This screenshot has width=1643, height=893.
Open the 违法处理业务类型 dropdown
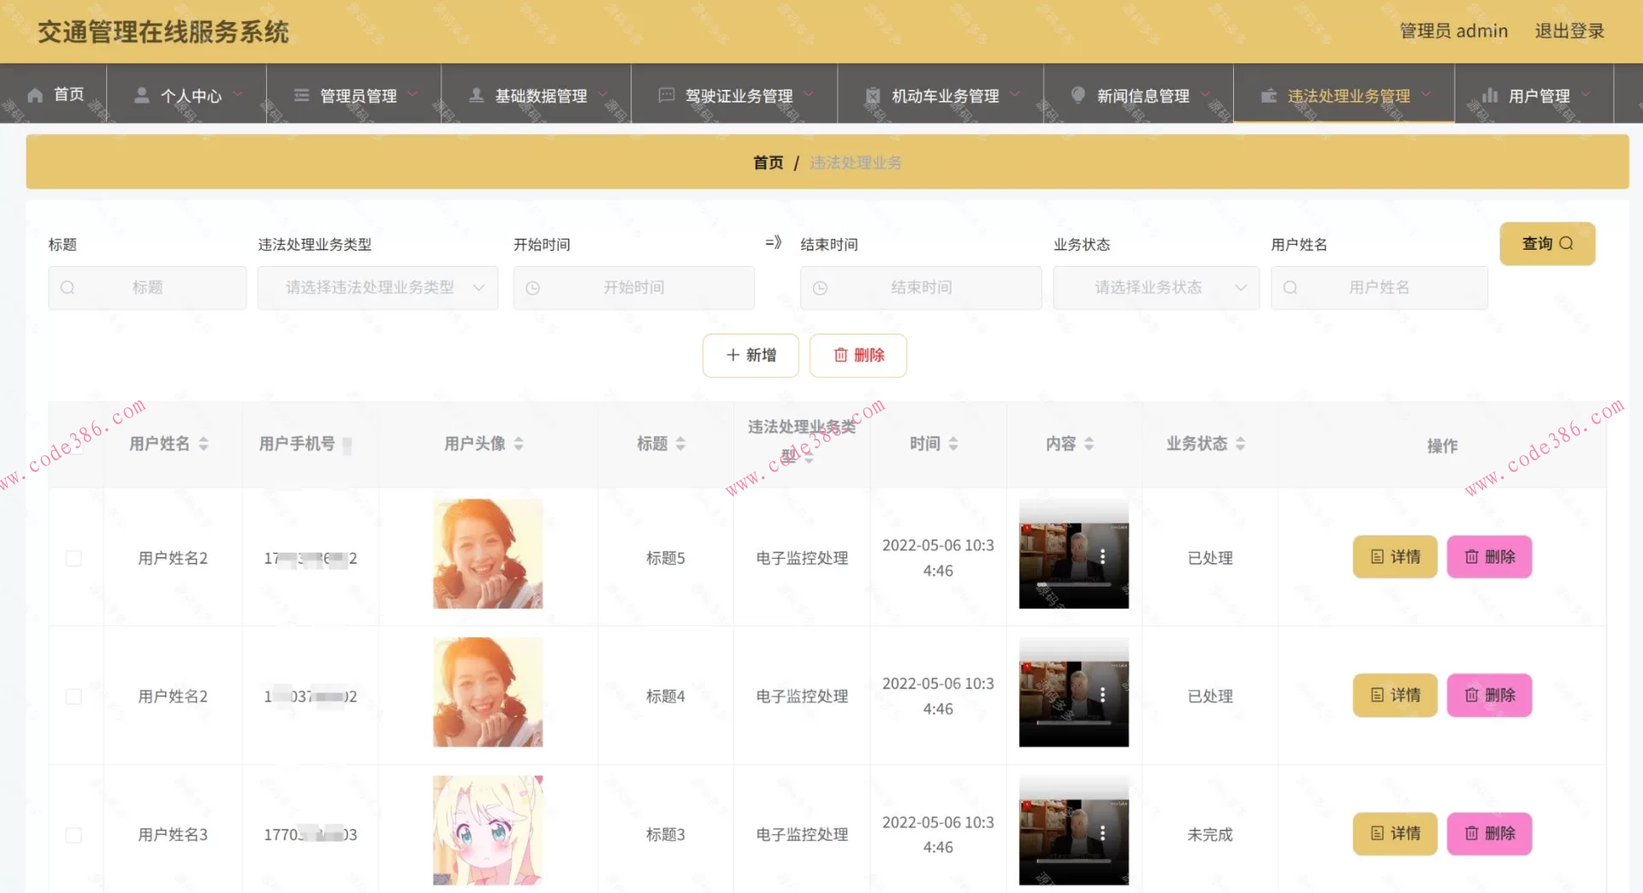pyautogui.click(x=377, y=288)
